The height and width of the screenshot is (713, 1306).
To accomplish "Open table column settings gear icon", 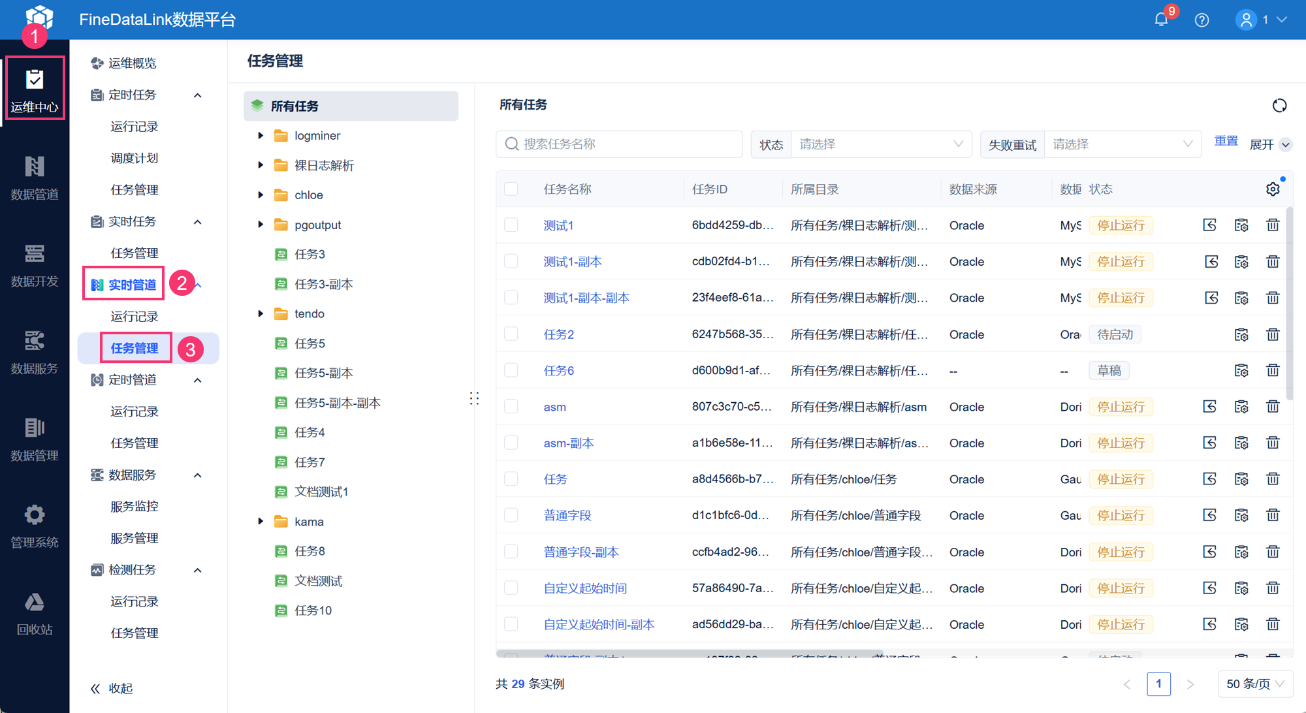I will [x=1273, y=189].
